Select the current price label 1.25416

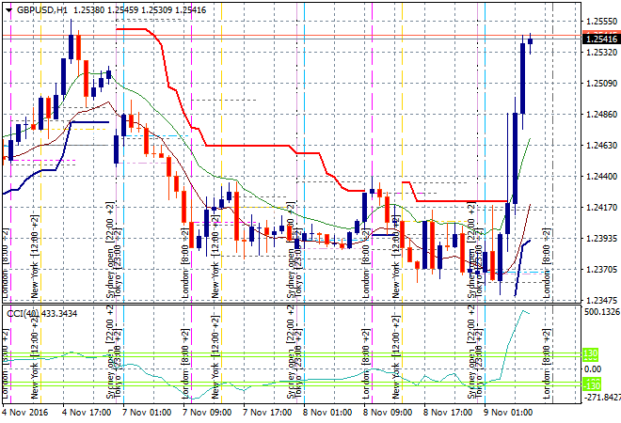pyautogui.click(x=601, y=39)
